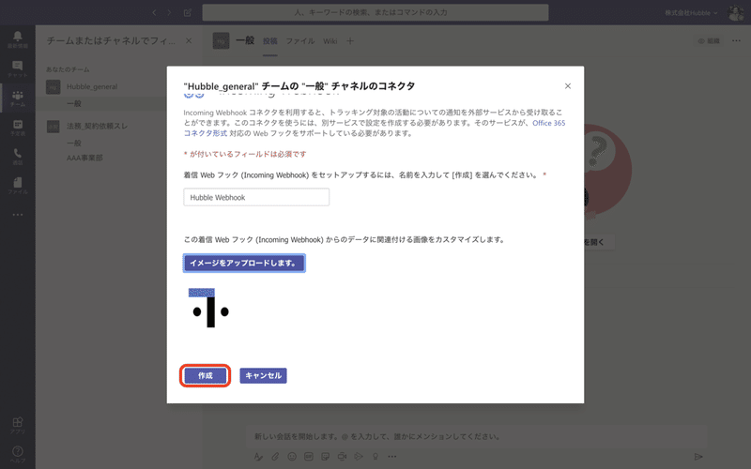Switch to the ファイル files tab
This screenshot has width=751, height=469.
click(300, 41)
